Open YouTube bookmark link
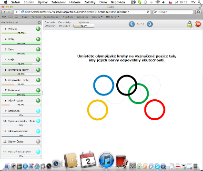203x171 pixels. (68, 17)
